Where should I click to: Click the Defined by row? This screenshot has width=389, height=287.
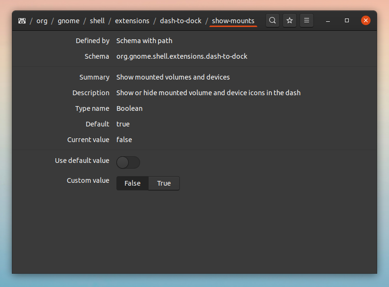pyautogui.click(x=144, y=41)
